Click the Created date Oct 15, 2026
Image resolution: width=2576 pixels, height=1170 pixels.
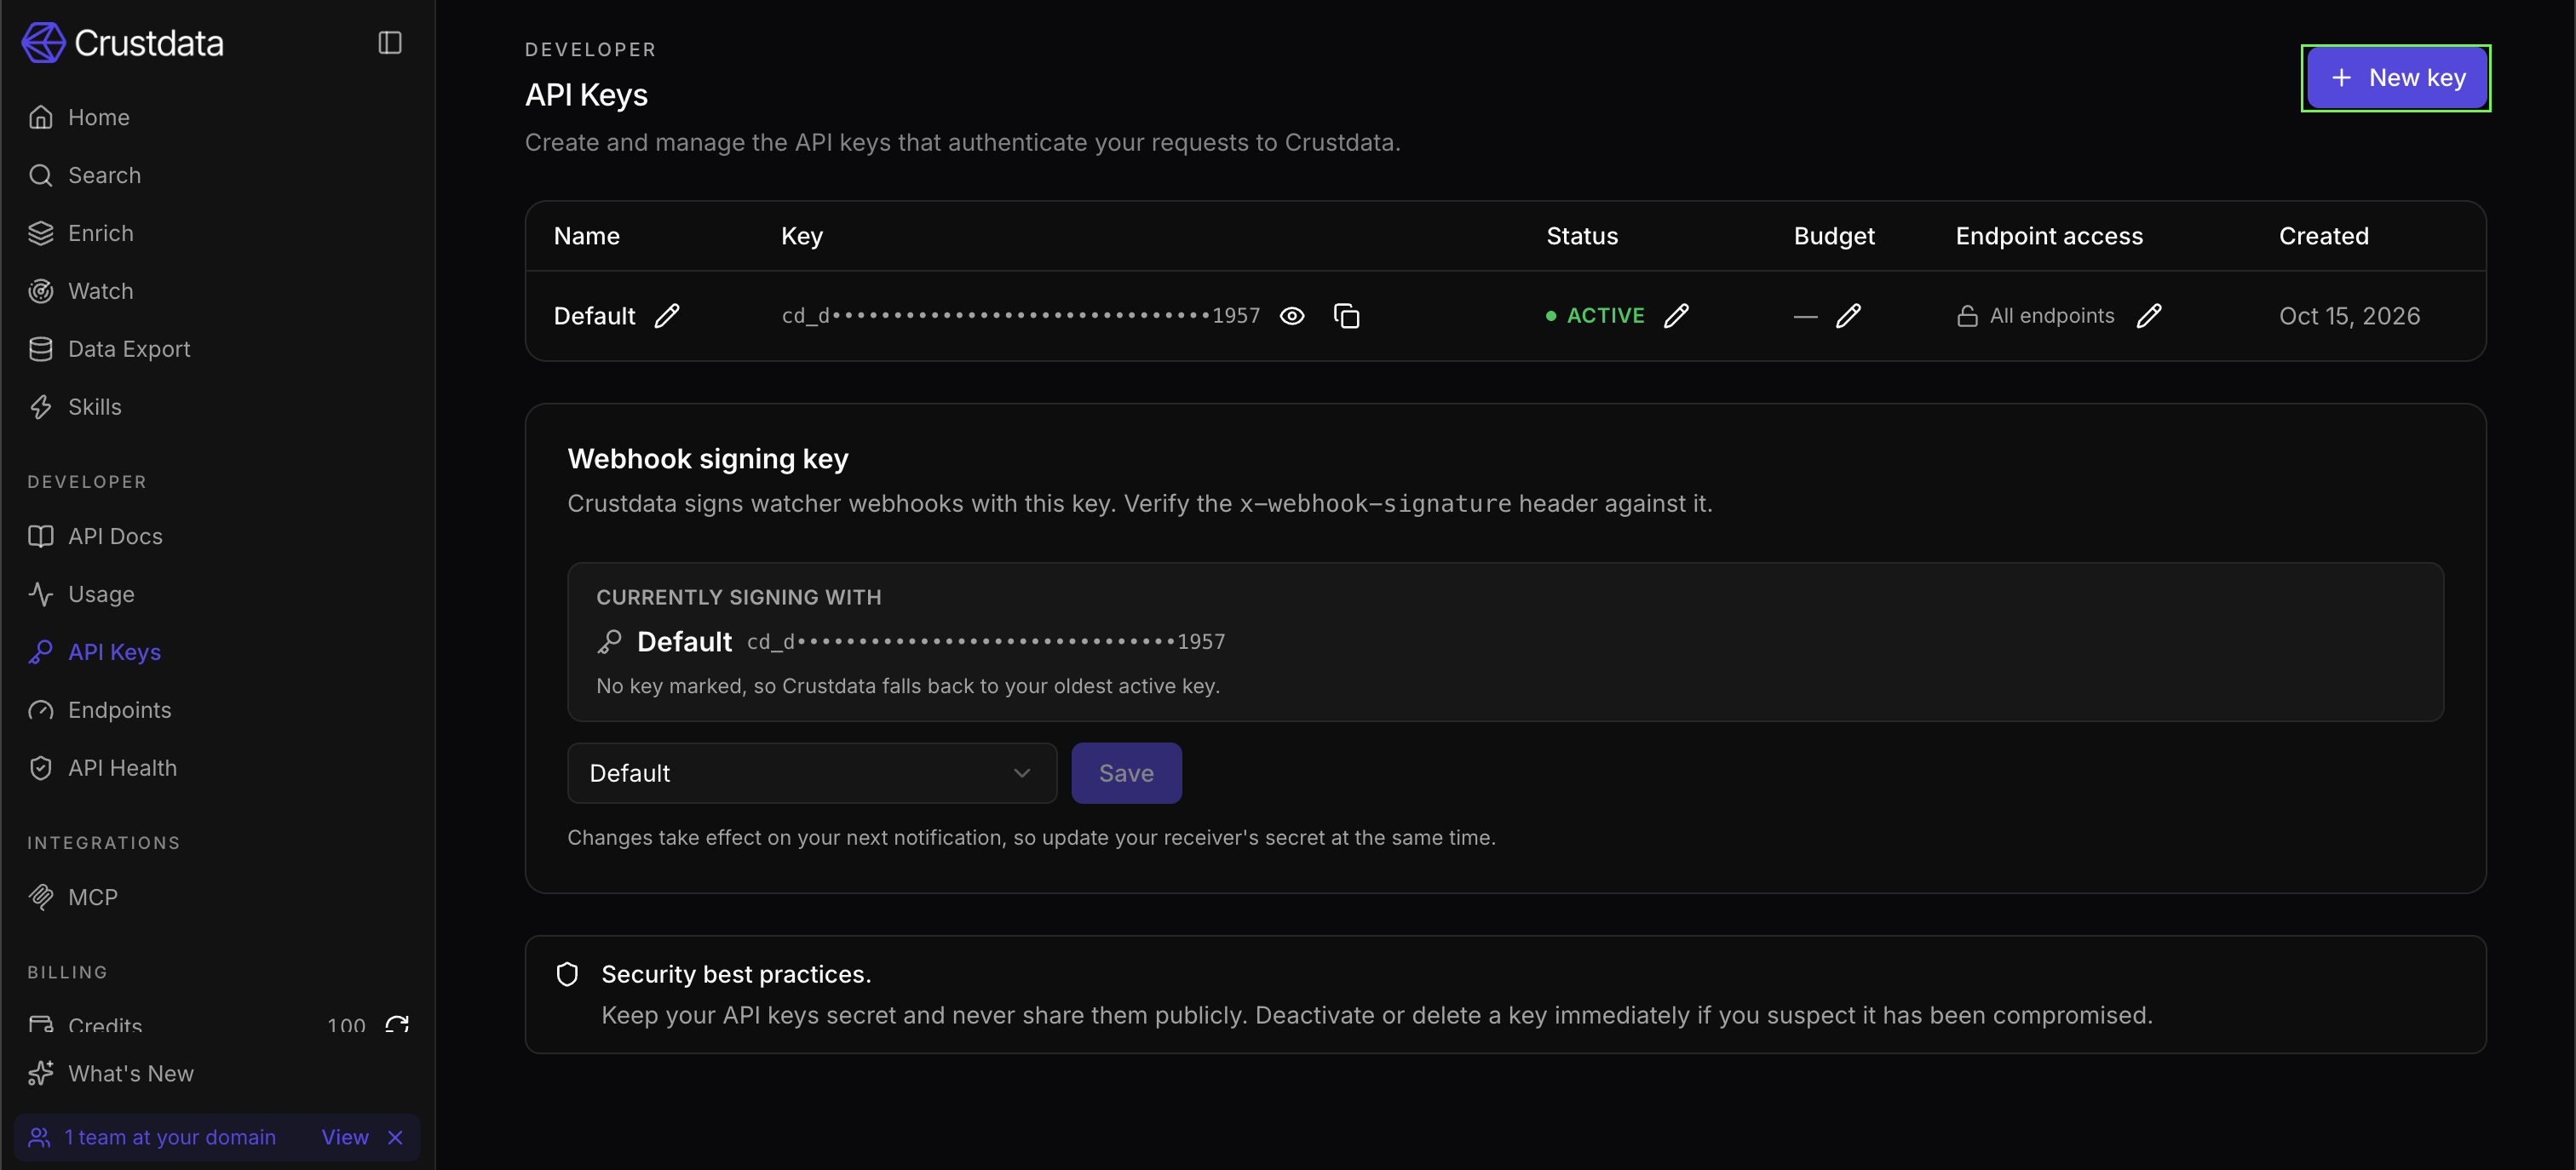pos(2349,316)
